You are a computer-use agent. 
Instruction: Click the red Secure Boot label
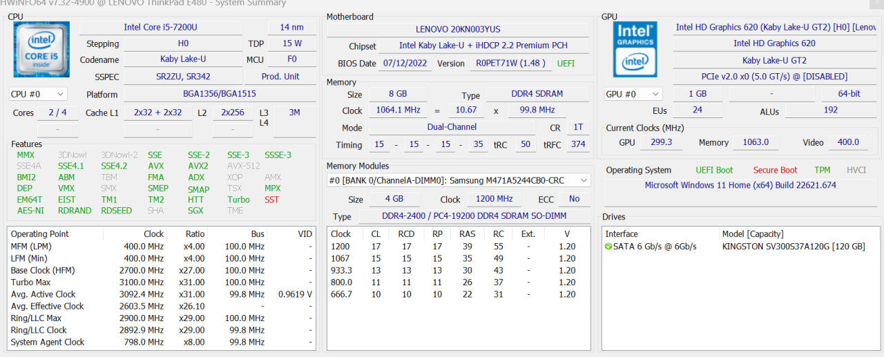(x=775, y=170)
